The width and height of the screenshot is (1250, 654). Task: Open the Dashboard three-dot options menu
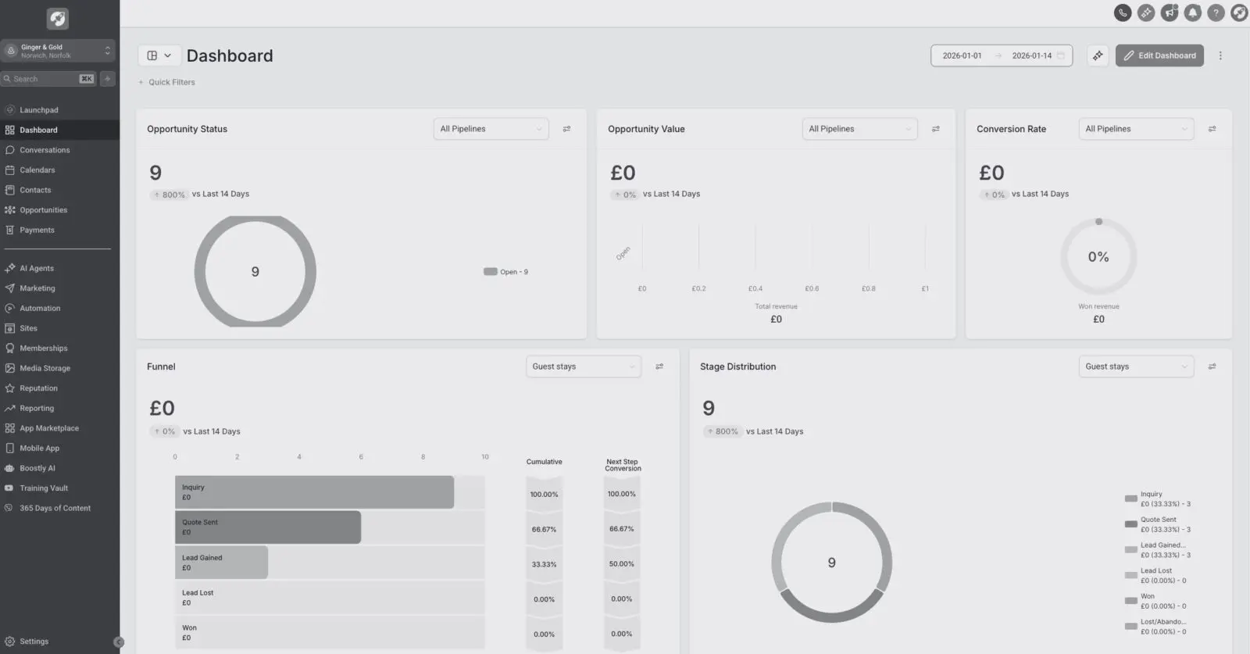(1220, 55)
